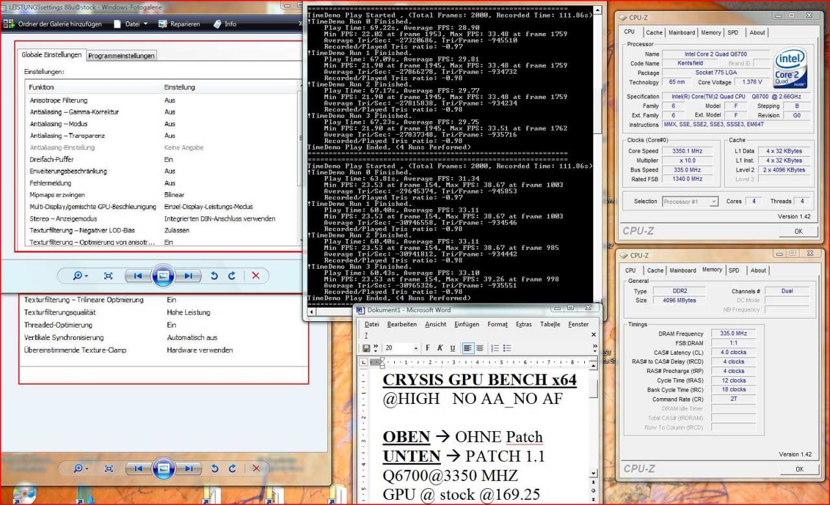Screen dimensions: 830x505
Task: Open the ? help menu in Word
Action: (x=366, y=335)
